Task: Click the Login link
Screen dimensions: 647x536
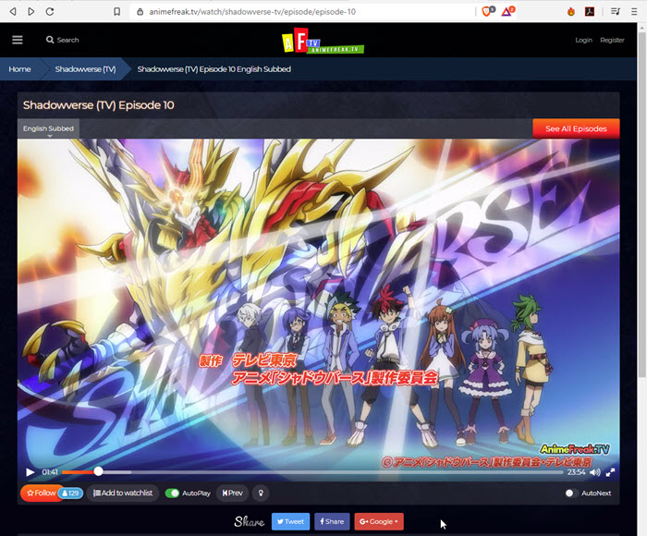Action: tap(583, 40)
